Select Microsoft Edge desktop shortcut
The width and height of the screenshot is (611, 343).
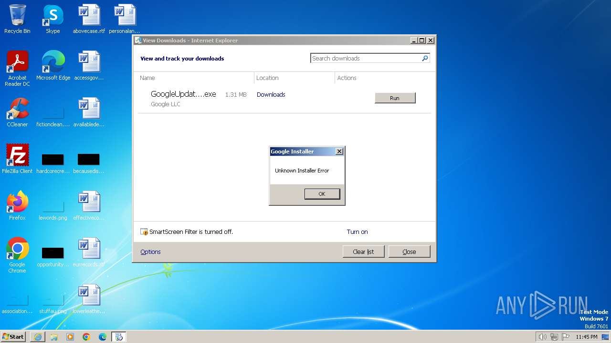click(53, 66)
